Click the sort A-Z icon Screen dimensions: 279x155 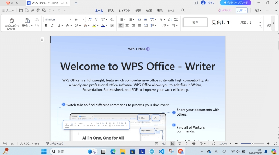(170, 19)
